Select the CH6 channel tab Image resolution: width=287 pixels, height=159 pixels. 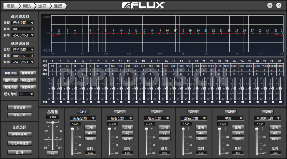coord(268,112)
